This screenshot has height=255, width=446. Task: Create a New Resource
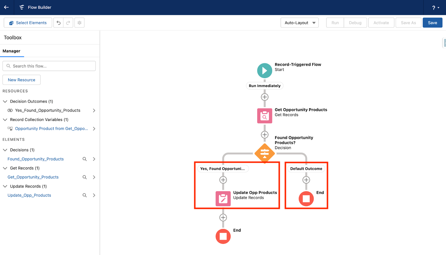coord(21,80)
